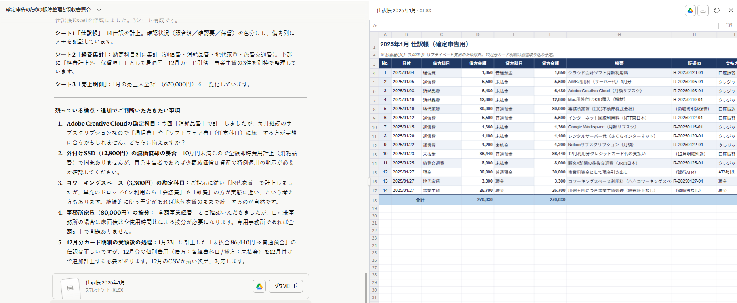
Task: Select column D header in spreadsheet
Action: click(478, 35)
